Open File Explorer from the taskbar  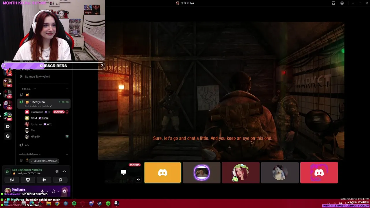click(49, 204)
